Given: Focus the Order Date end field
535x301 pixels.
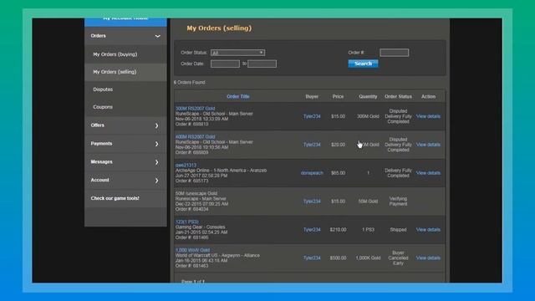Looking at the screenshot, I should [262, 64].
